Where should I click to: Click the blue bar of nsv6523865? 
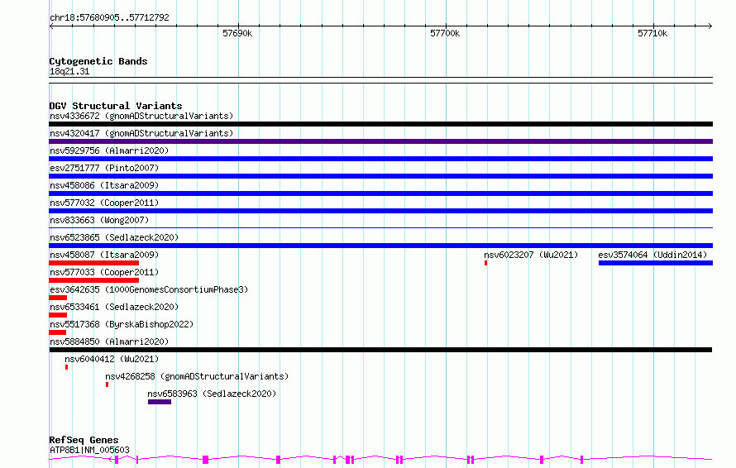pos(380,246)
